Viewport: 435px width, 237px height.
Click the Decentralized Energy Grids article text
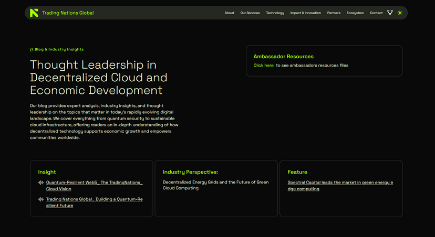click(x=215, y=185)
